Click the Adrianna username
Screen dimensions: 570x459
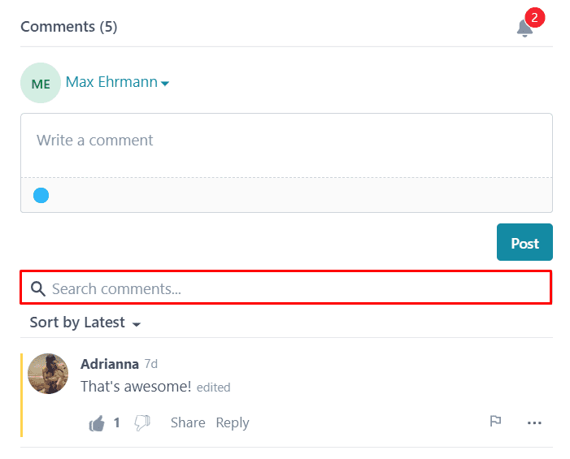point(110,364)
